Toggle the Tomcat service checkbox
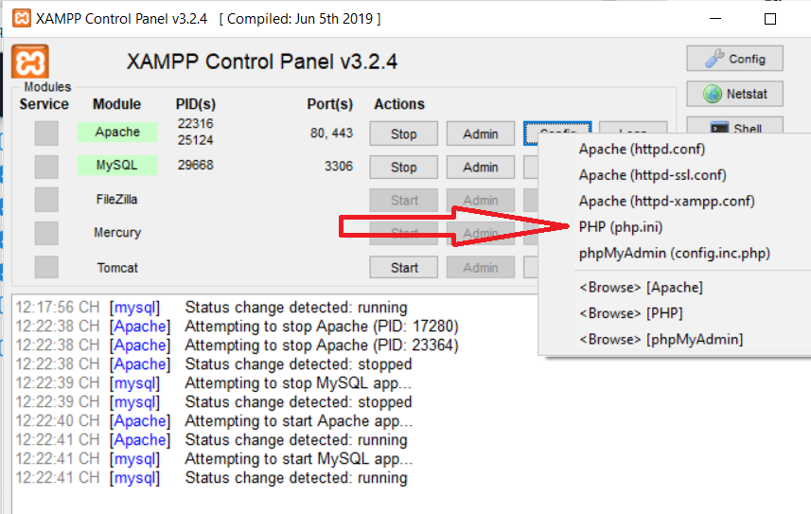This screenshot has width=811, height=514. click(x=46, y=268)
